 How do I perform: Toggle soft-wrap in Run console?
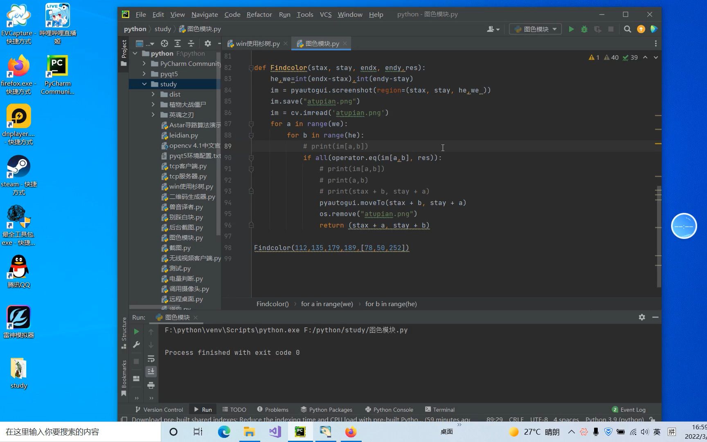coord(151,359)
